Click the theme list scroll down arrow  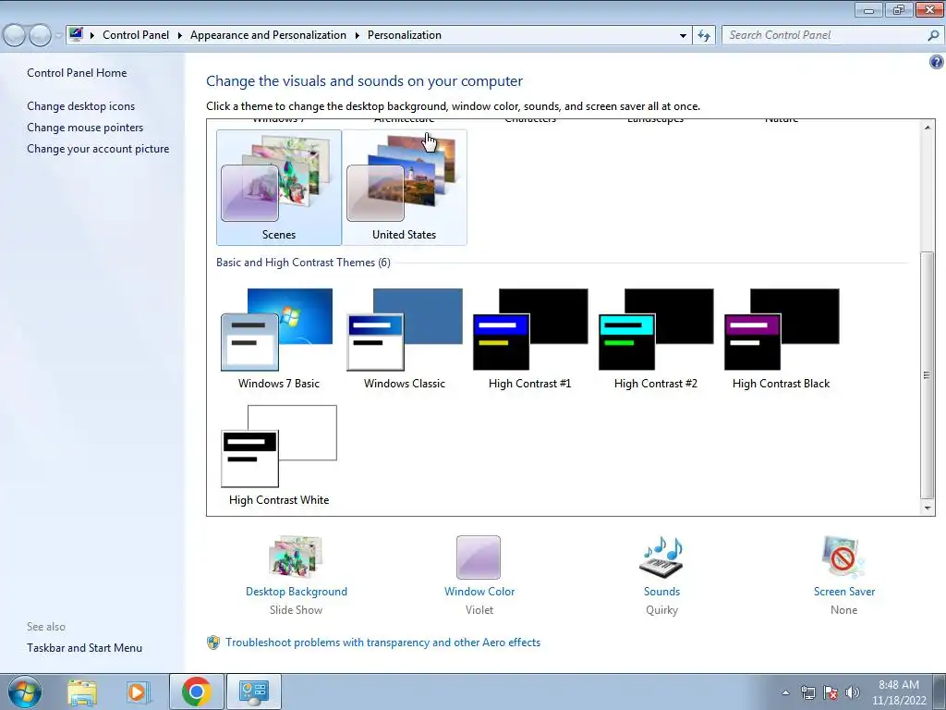[928, 508]
